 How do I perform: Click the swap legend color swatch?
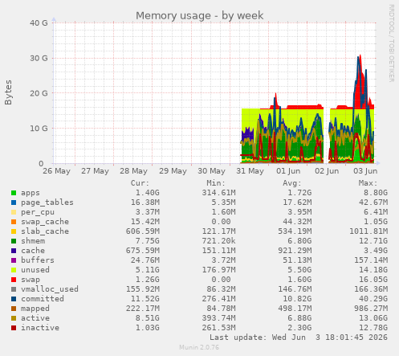[14, 280]
